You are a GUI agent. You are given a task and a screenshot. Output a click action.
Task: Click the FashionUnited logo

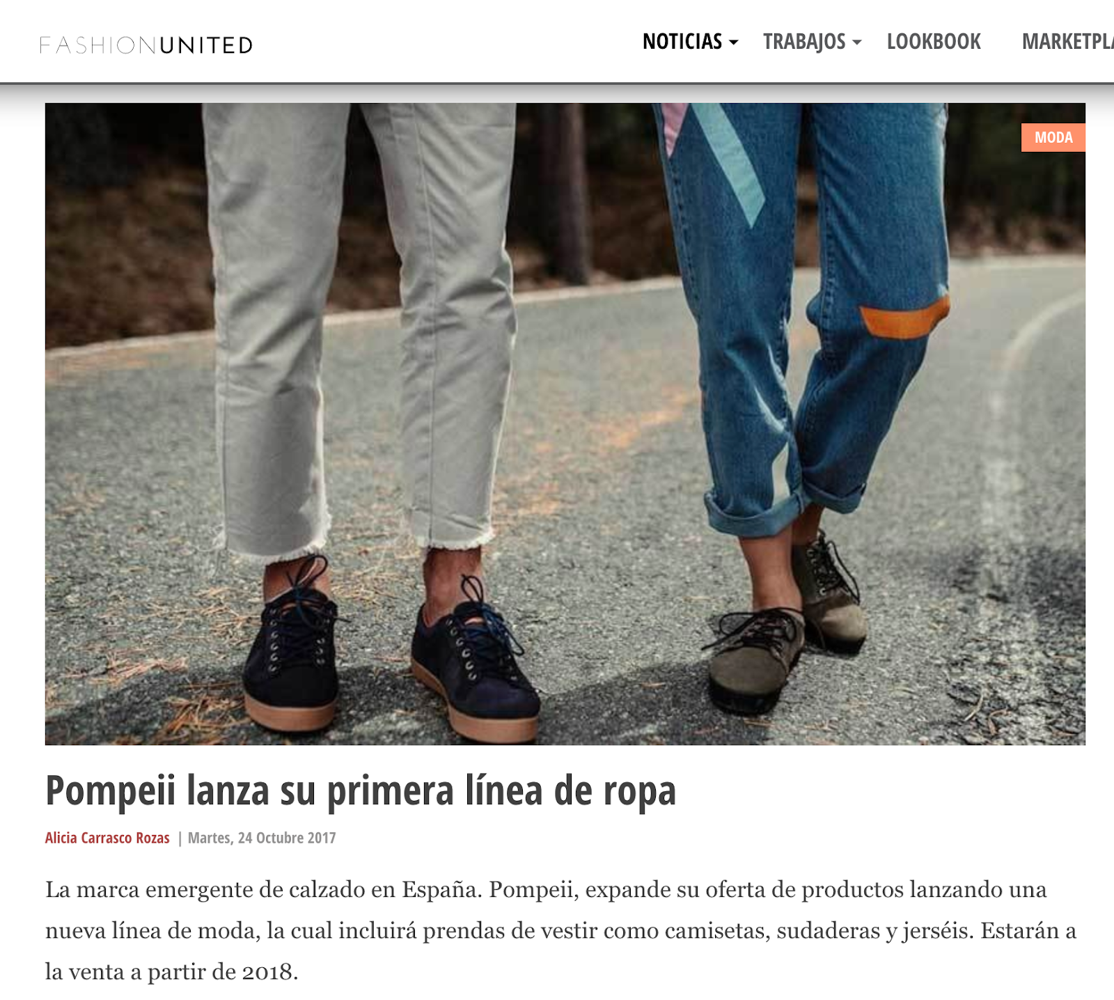click(x=146, y=45)
